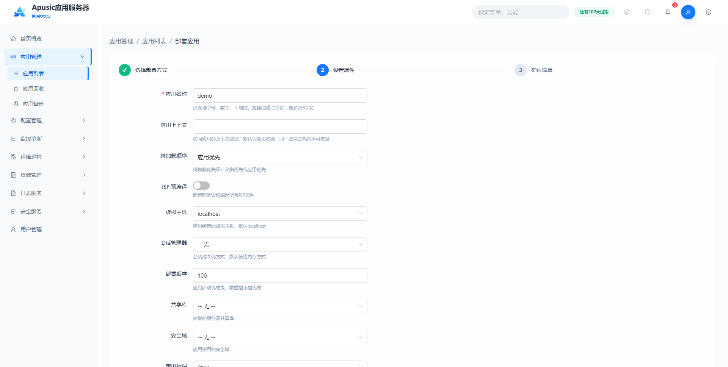
Task: Collapse the 应用管理 menu chevron
Action: [82, 57]
